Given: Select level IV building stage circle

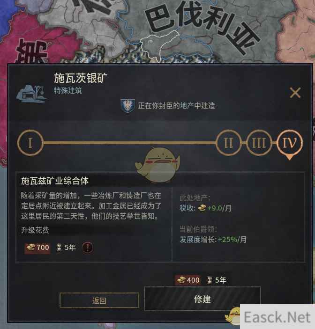Looking at the screenshot, I should (290, 143).
